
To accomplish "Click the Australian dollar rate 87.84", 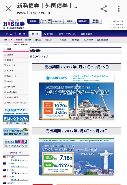I will coord(15,173).
